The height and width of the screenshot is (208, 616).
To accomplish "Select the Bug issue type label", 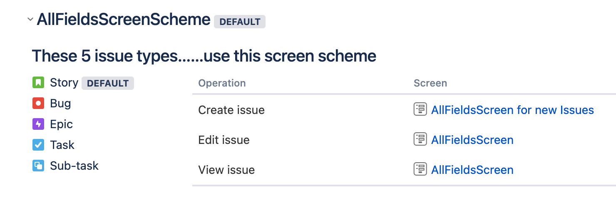I will (x=60, y=104).
